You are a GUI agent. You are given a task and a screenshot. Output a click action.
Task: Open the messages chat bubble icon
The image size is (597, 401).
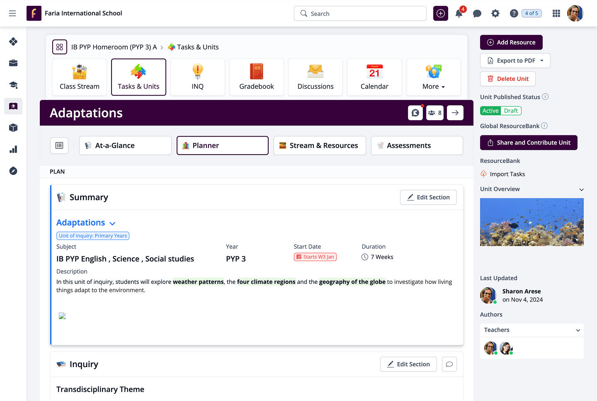(477, 14)
